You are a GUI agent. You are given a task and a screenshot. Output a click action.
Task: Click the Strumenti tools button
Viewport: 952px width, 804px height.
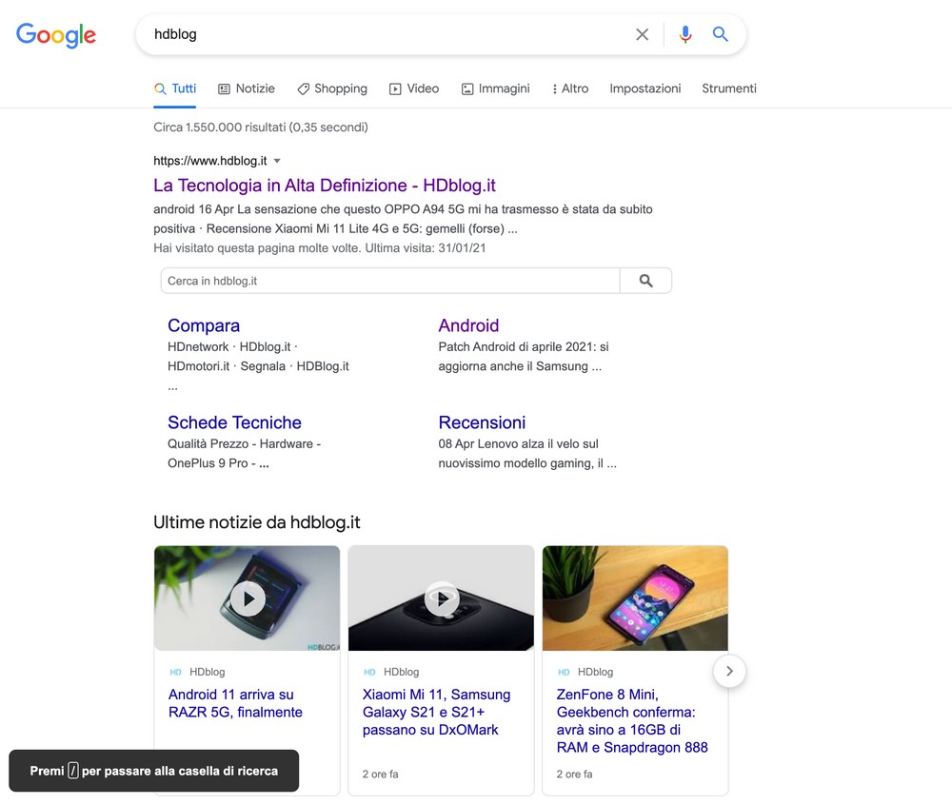(x=728, y=88)
